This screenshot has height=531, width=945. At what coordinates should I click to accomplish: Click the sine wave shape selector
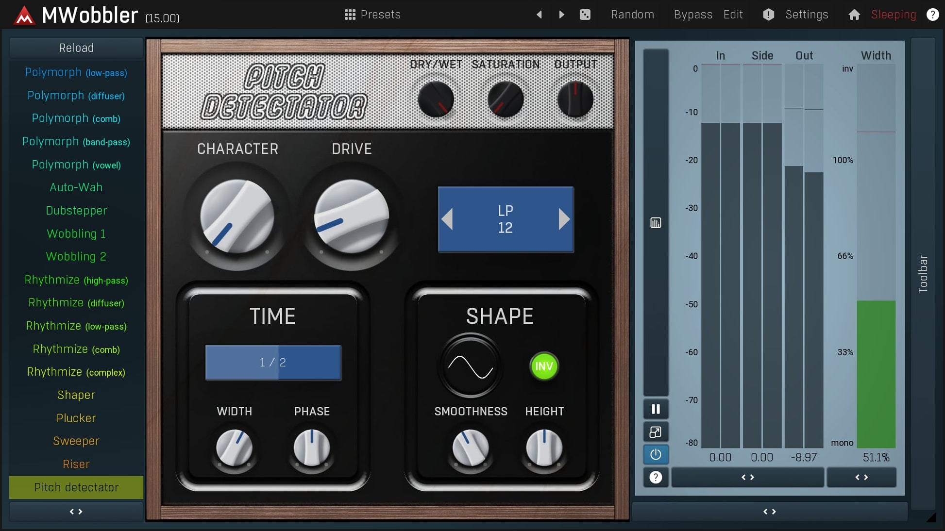[x=470, y=366]
